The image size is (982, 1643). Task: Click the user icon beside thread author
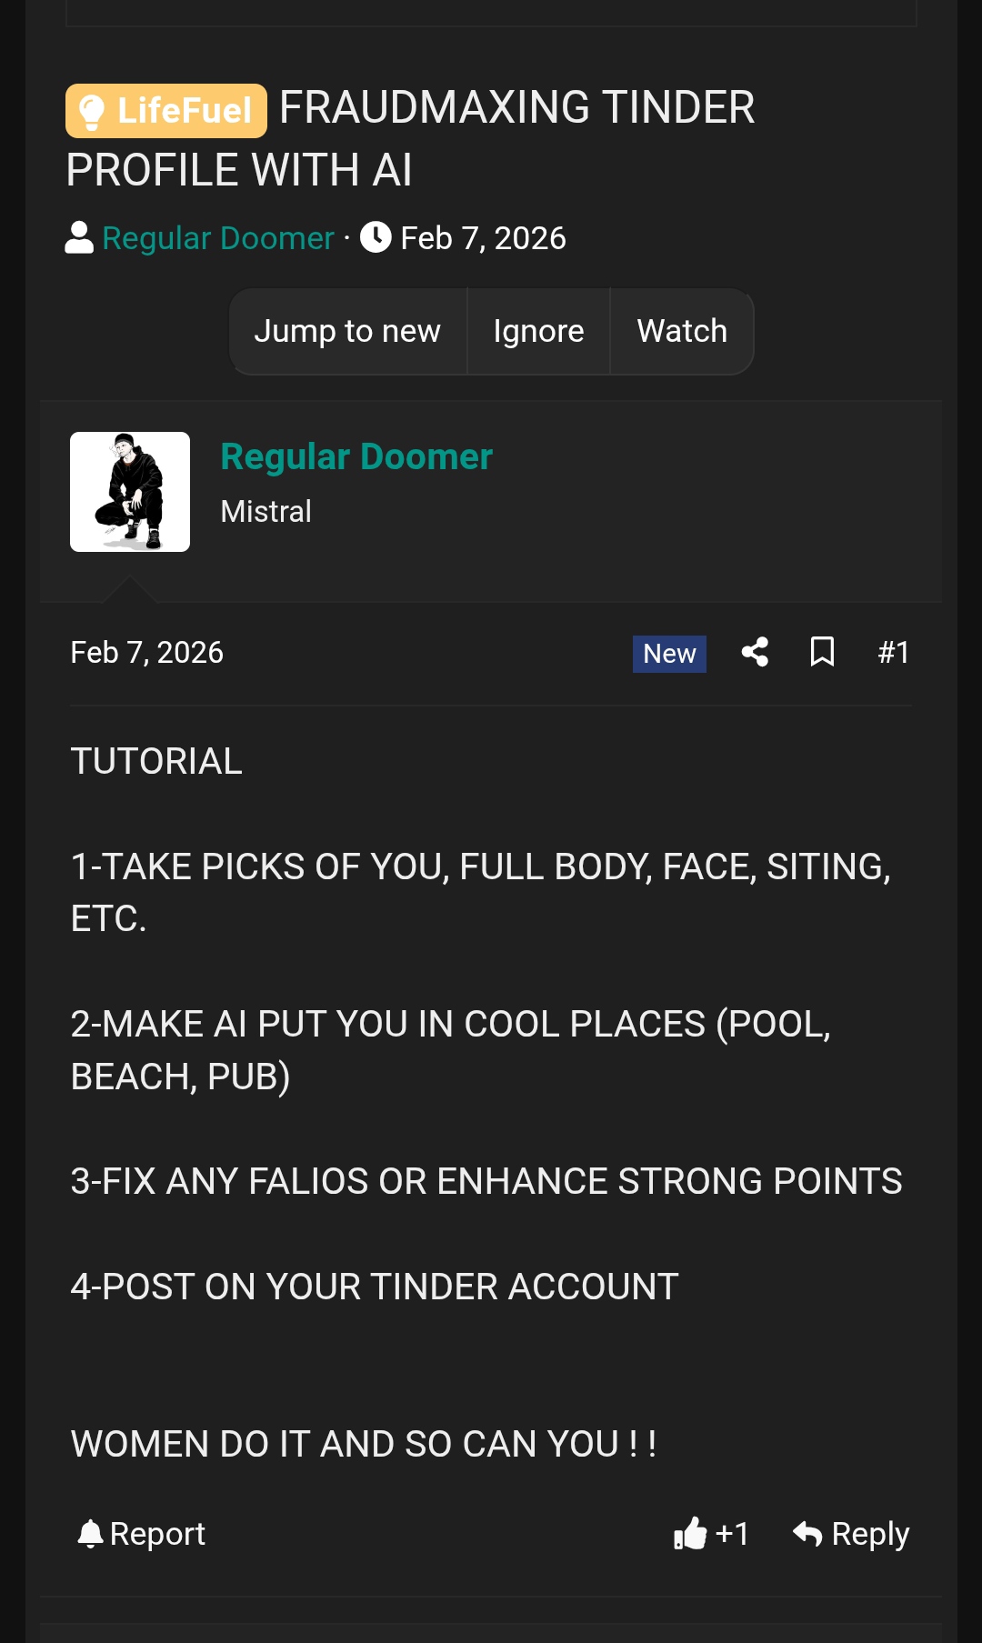(80, 237)
